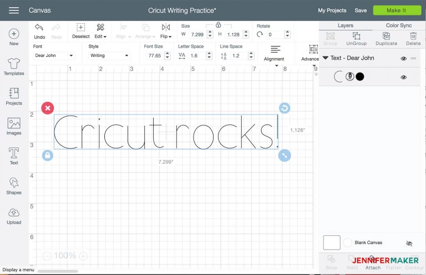Screen dimensions: 426x275
Task: Click the C letter layer thumbnail
Action: tap(338, 77)
